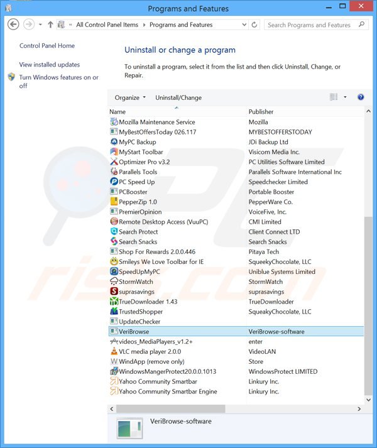Image resolution: width=377 pixels, height=448 pixels.
Task: Select the PCBooster entry
Action: point(133,192)
